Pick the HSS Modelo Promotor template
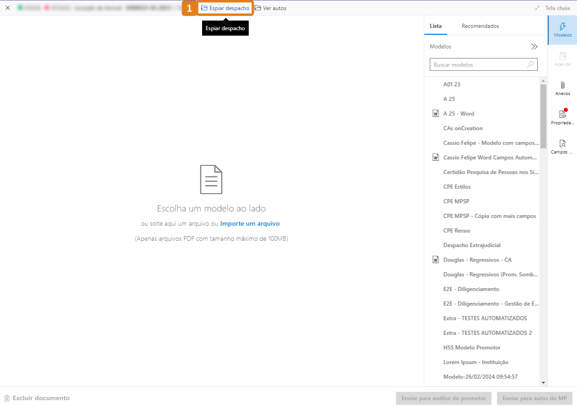Viewport: 577px width, 407px height. pos(472,348)
